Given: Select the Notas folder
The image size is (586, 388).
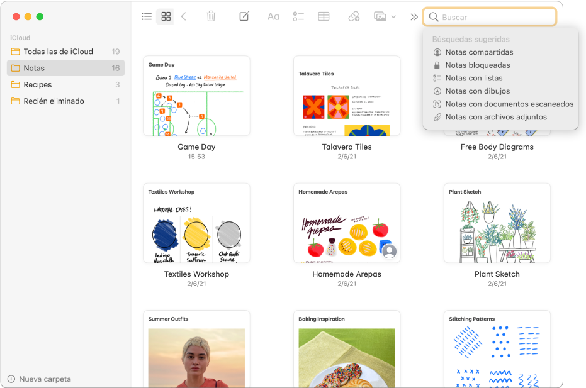Looking at the screenshot, I should (65, 68).
